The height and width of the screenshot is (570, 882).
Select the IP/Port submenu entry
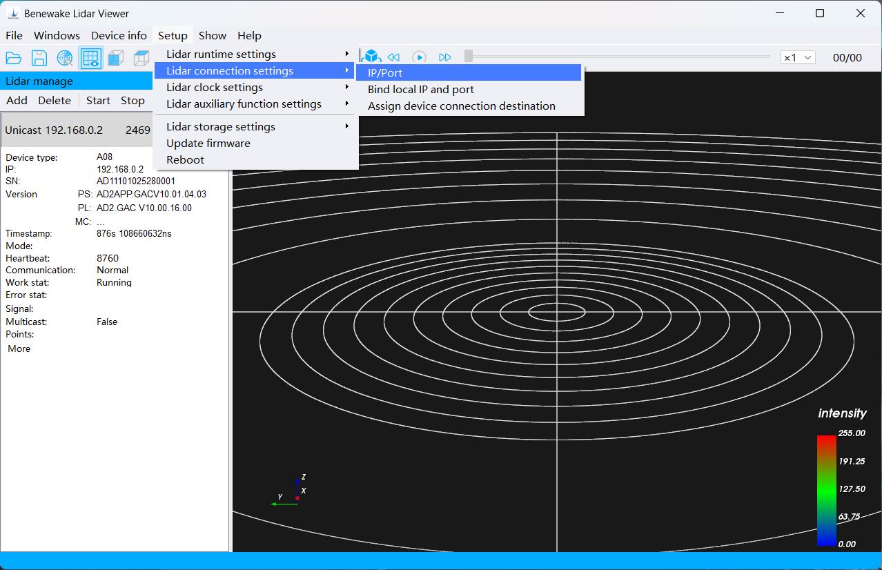469,73
